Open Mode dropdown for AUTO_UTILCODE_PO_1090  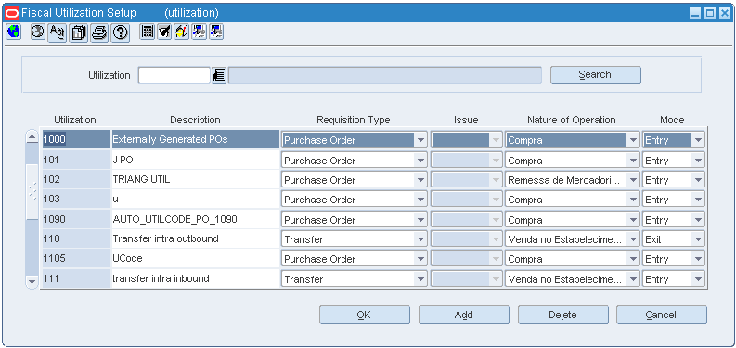click(x=698, y=220)
